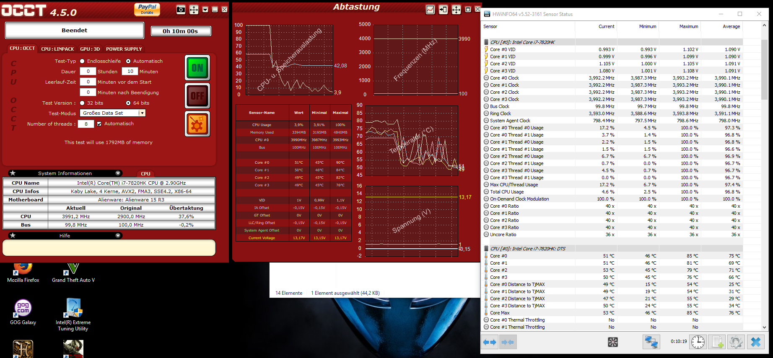
Task: Expand the Hilfe section arrow
Action: (x=118, y=236)
